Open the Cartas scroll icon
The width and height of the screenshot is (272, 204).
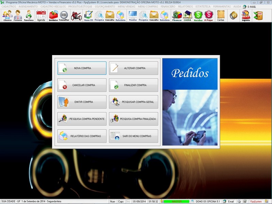pyautogui.click(x=221, y=16)
